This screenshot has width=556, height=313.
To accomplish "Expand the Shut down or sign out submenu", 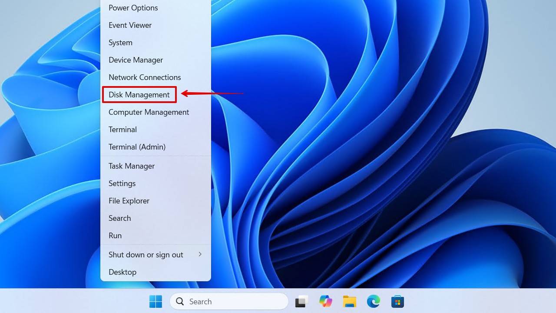I will coord(146,255).
